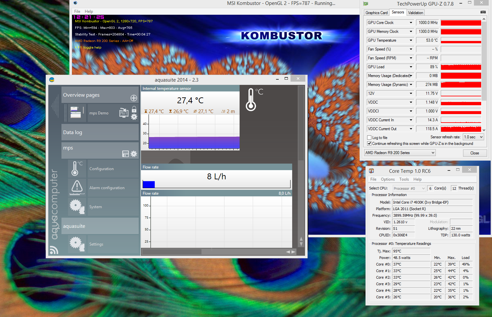Viewport: 492px width, 317px height.
Task: Open the 12V sensor dropdown
Action: click(x=411, y=93)
